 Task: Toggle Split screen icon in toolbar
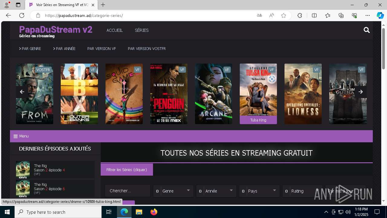(x=314, y=15)
